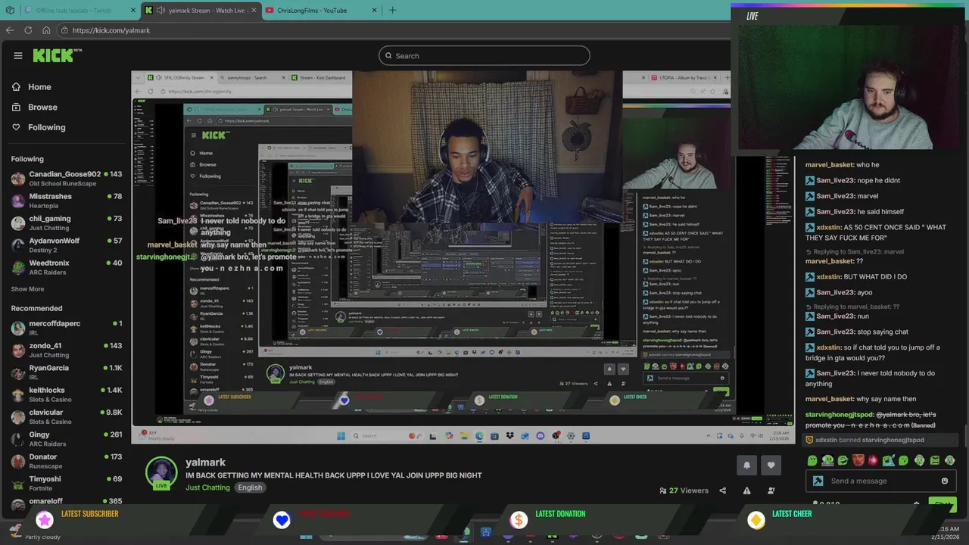The height and width of the screenshot is (545, 969).
Task: Open the zondo_41 recommended channel
Action: point(67,350)
